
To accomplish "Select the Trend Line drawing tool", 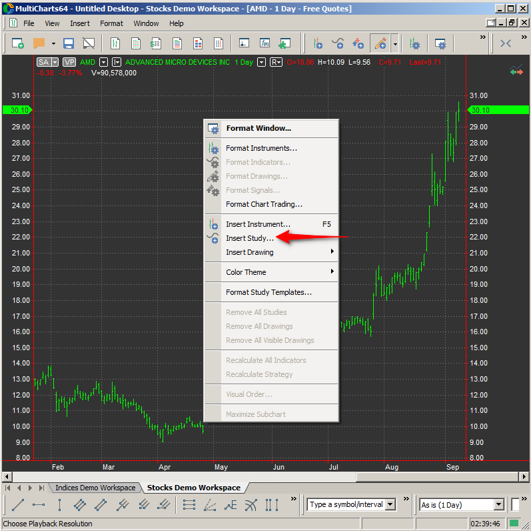I will (x=18, y=505).
